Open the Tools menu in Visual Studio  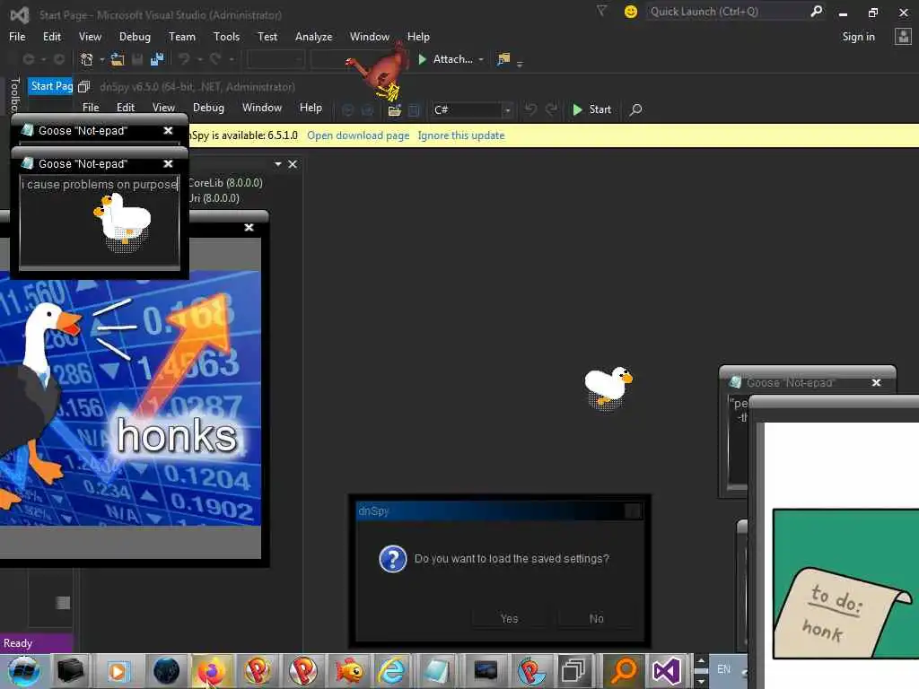pos(226,36)
